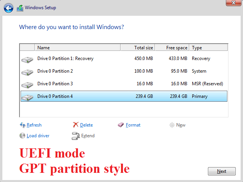Choose the Format partition link
The height and width of the screenshot is (182, 243).
click(x=133, y=125)
